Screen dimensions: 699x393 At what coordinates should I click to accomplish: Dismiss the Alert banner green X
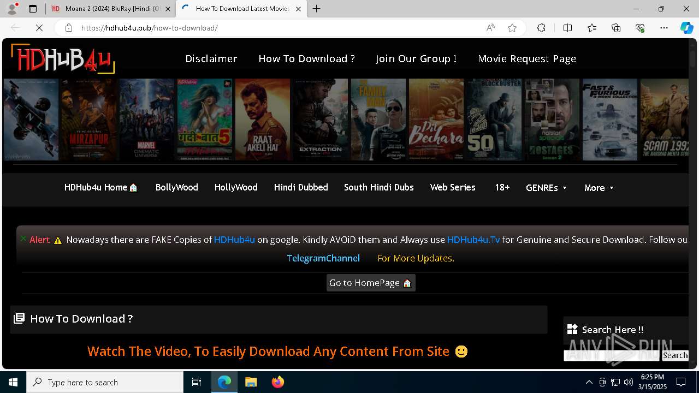pyautogui.click(x=23, y=239)
